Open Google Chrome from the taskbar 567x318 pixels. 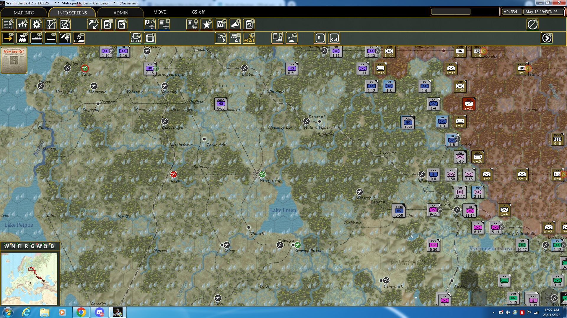click(x=81, y=312)
